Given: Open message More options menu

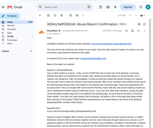Looking at the screenshot, I should pos(144,31).
